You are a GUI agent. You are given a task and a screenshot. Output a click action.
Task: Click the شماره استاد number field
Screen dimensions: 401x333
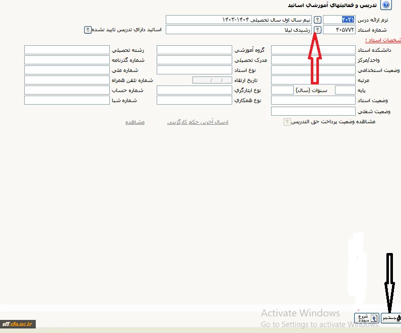[339, 30]
